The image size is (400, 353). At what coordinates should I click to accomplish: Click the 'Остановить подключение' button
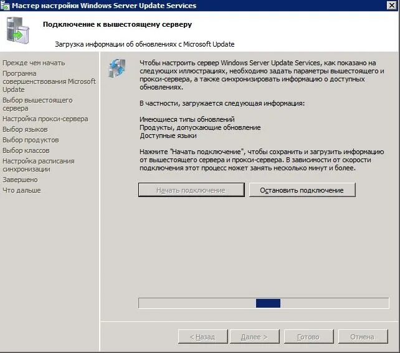(302, 190)
